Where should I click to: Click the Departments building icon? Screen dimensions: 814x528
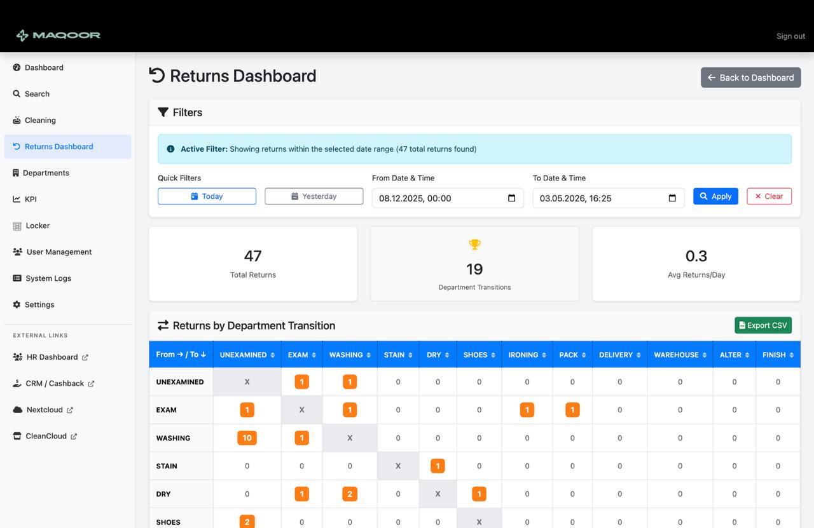pyautogui.click(x=16, y=173)
